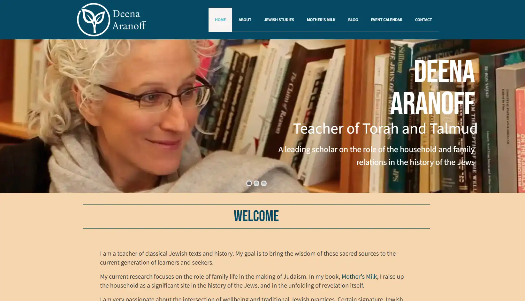Image resolution: width=525 pixels, height=301 pixels.
Task: Select the first slider dot
Action: (249, 183)
